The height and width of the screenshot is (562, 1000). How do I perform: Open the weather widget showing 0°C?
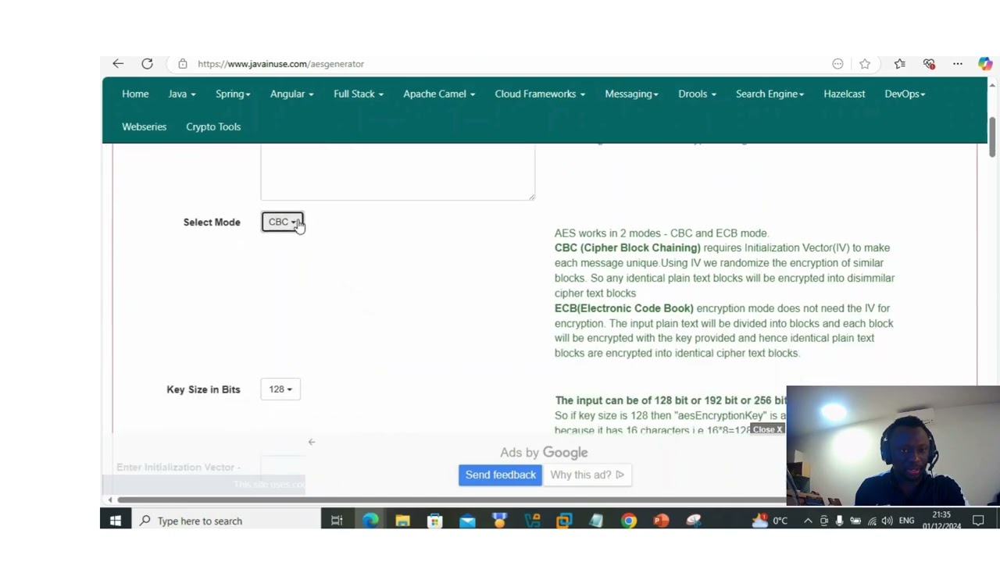(770, 521)
